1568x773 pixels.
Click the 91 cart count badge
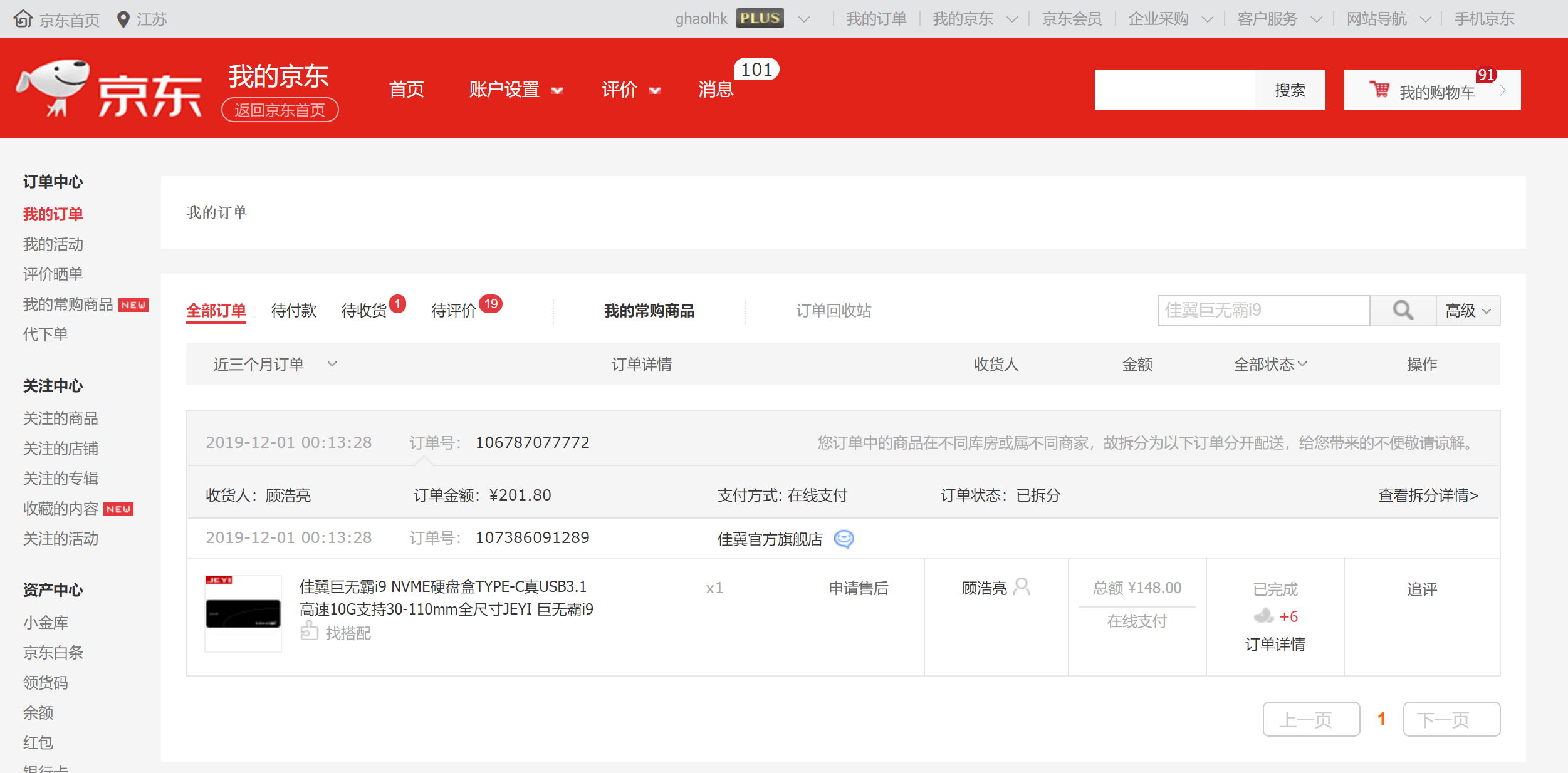(1486, 75)
